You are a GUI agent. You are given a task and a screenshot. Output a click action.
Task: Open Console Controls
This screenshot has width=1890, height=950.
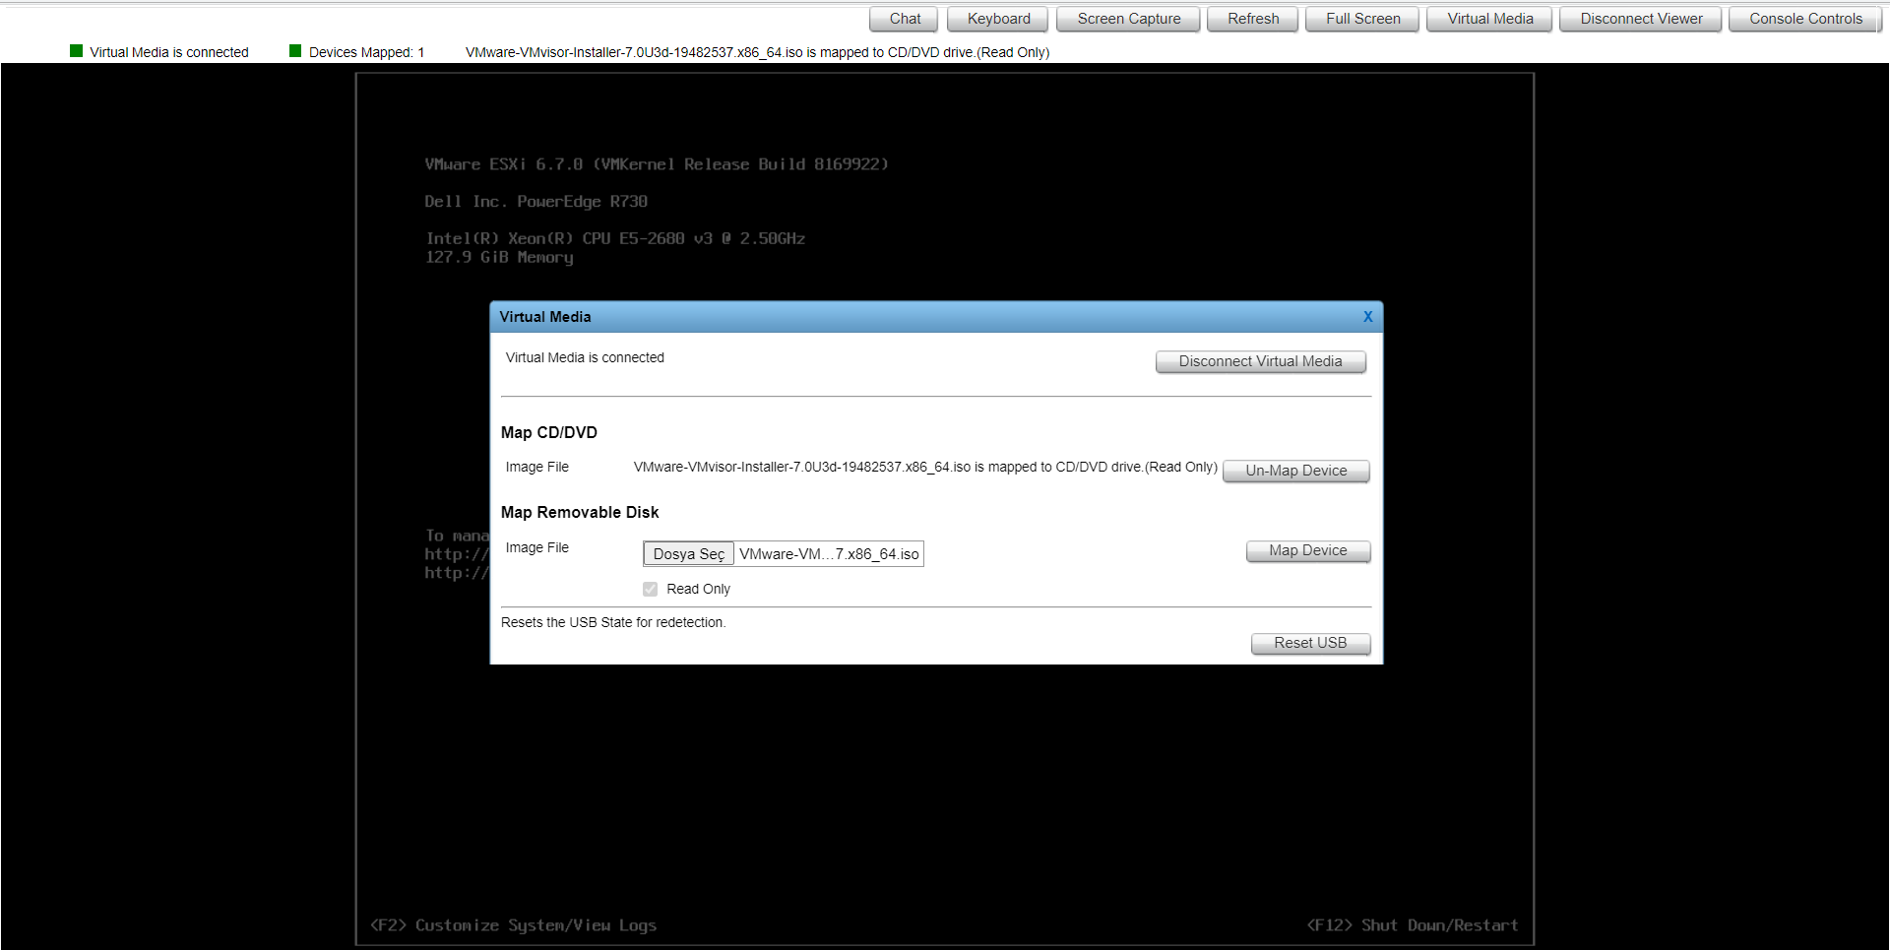[1805, 19]
